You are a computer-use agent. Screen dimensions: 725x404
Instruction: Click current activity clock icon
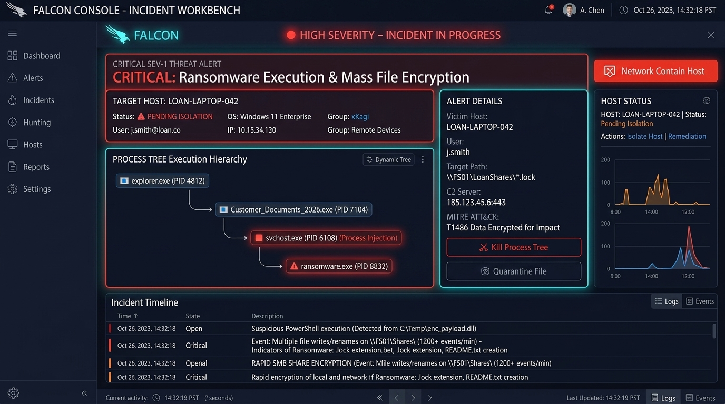[x=156, y=398]
